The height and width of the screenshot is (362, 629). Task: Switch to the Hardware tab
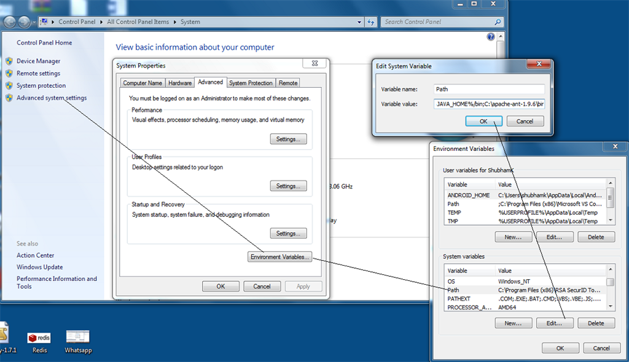tap(180, 83)
